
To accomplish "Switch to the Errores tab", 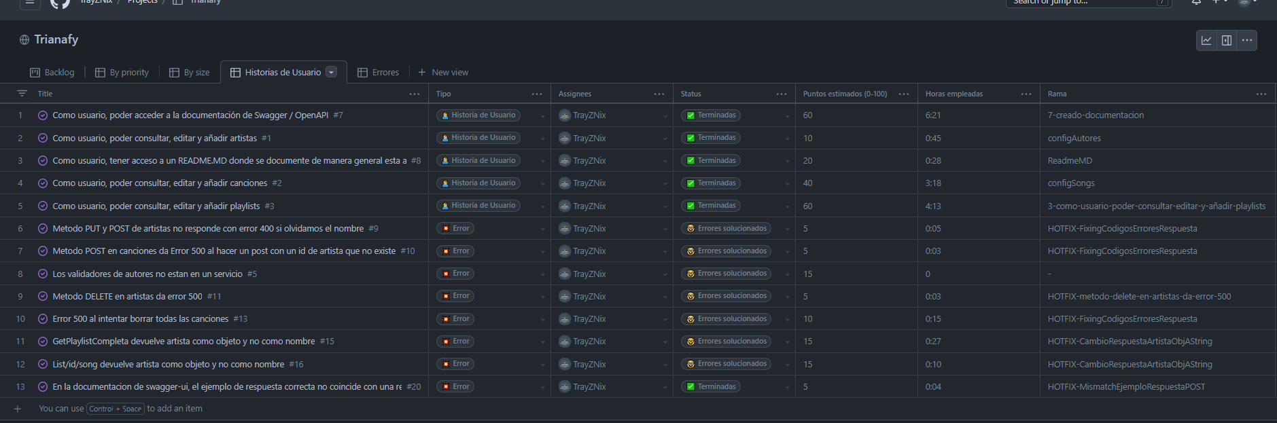I will coord(379,72).
